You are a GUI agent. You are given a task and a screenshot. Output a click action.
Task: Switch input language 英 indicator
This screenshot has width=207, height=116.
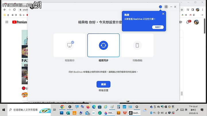186,110
